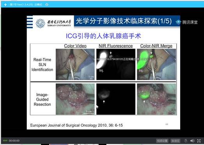Select the Color Video SLN identification image
Viewport: 204px width, 145px height.
(x=75, y=64)
